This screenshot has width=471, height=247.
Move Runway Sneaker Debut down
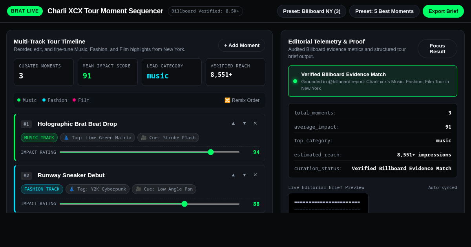pos(244,175)
